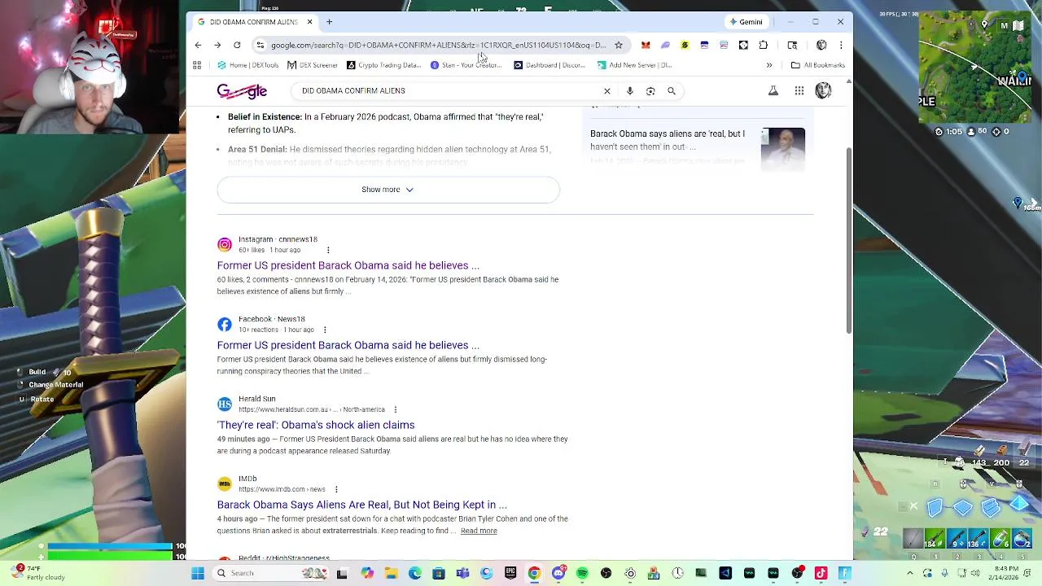Image resolution: width=1042 pixels, height=586 pixels.
Task: Open Gemini in Chrome
Action: click(x=746, y=22)
